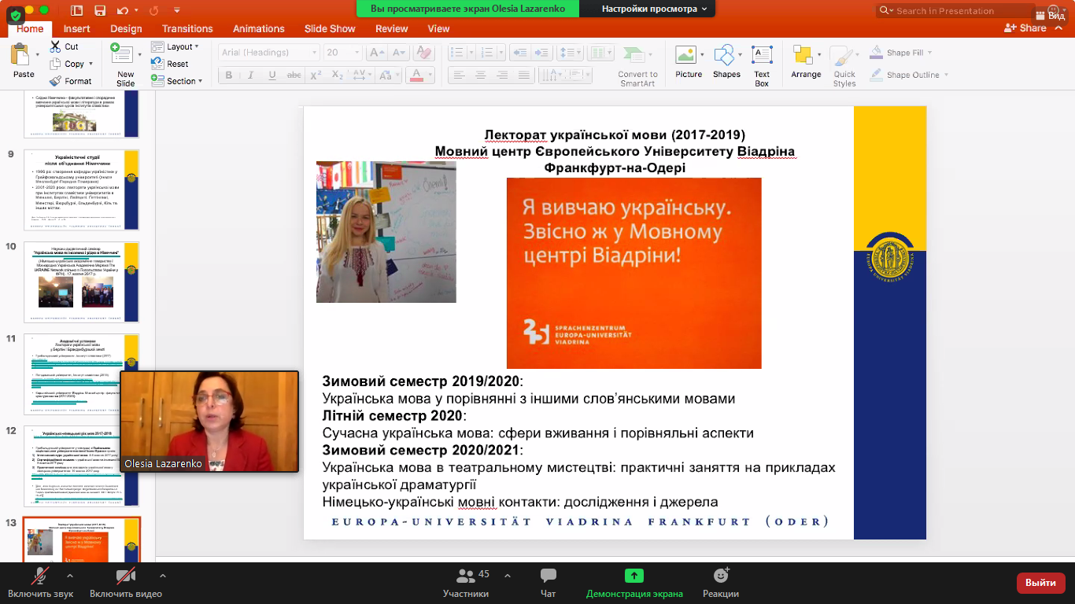Toggle bold text formatting
The height and width of the screenshot is (604, 1075).
229,75
